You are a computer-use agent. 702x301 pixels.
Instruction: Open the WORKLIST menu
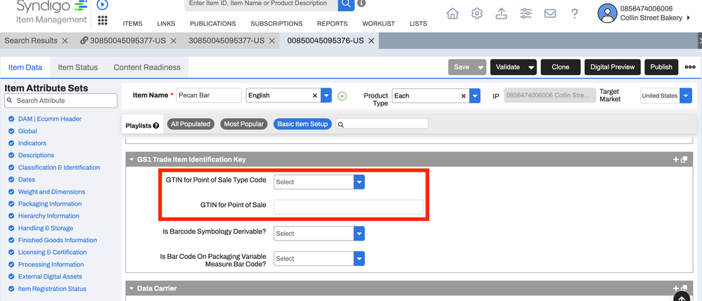(x=378, y=24)
